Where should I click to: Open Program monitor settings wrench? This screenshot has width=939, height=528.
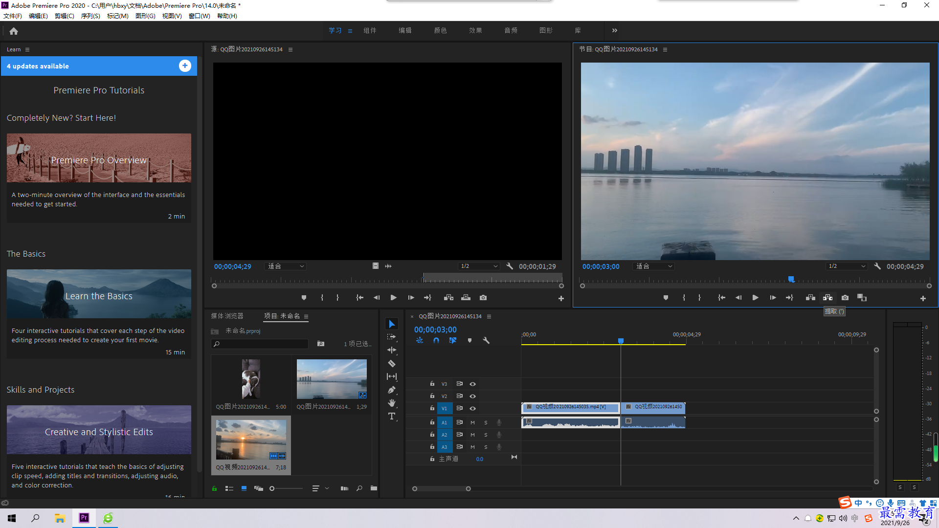pos(877,266)
